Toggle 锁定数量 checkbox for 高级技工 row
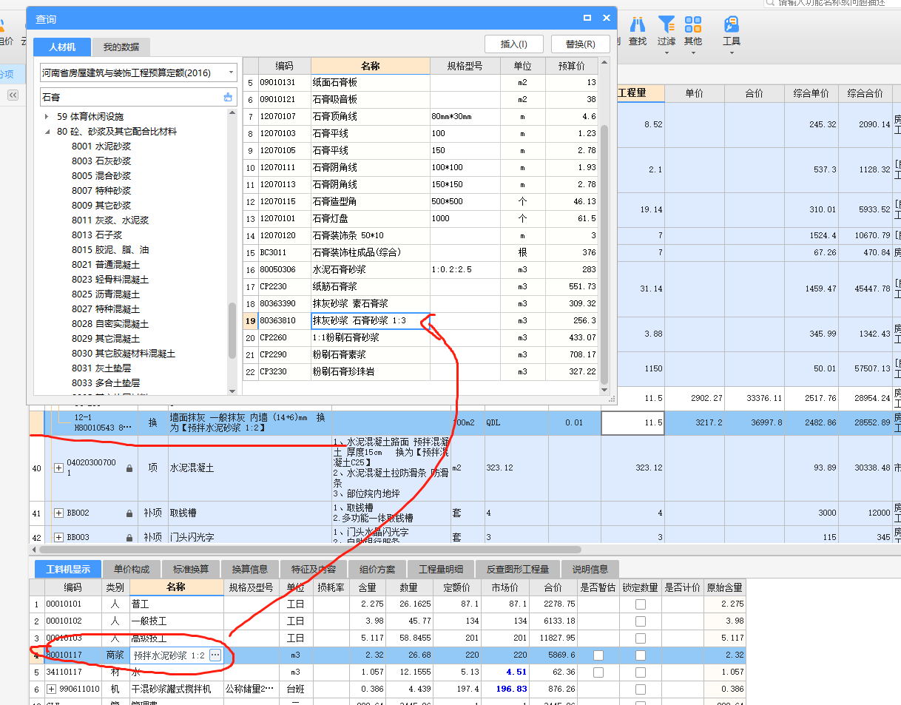 click(x=641, y=638)
